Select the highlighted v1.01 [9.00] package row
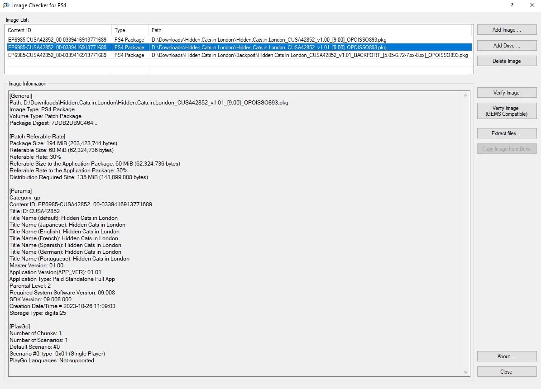This screenshot has height=389, width=541. click(x=239, y=47)
